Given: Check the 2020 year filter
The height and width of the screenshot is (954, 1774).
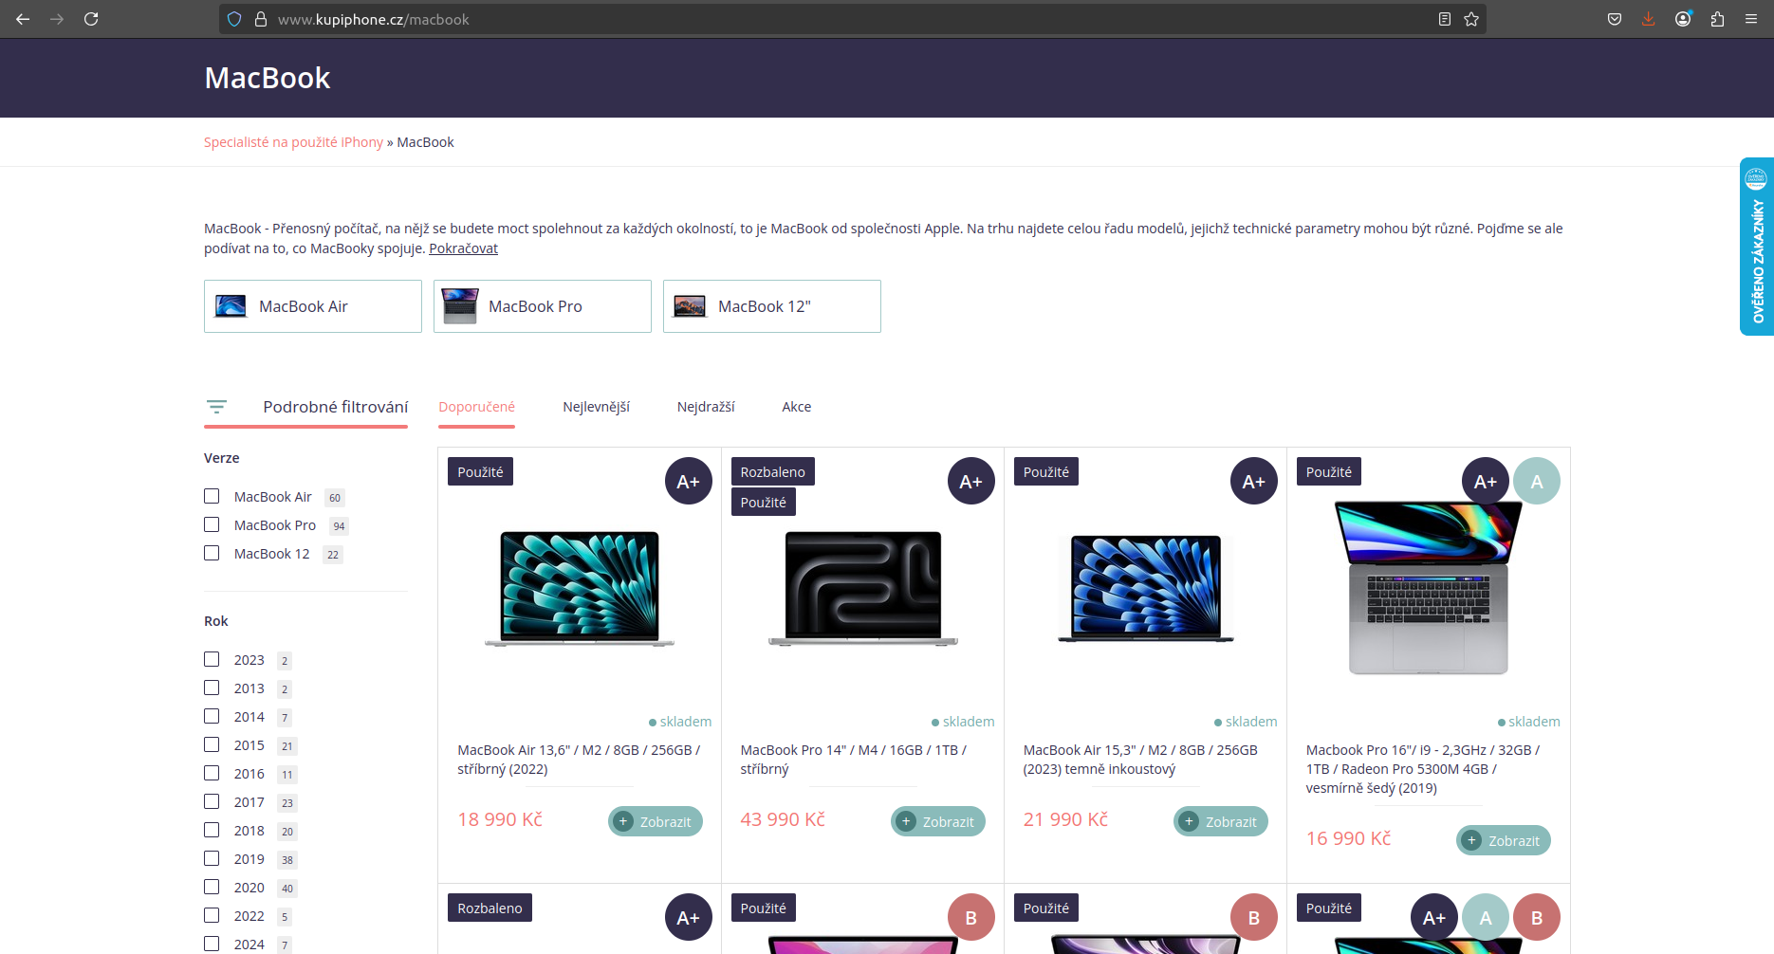Looking at the screenshot, I should 212,887.
